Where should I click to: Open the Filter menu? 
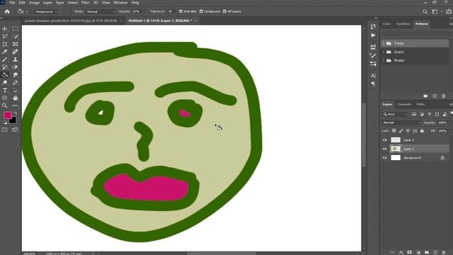coord(85,3)
